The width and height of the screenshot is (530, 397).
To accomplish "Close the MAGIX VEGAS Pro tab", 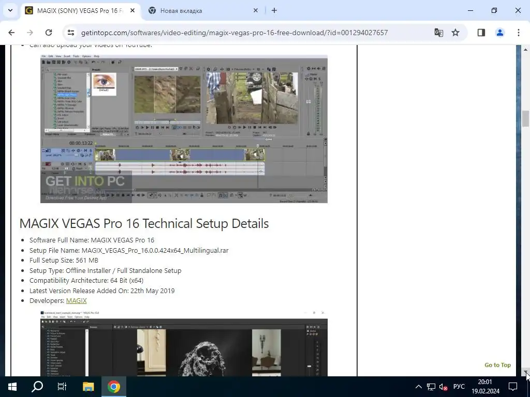I will tap(132, 10).
